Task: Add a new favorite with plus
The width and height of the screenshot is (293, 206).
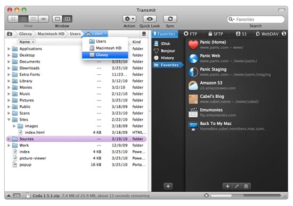Action: [x=227, y=186]
